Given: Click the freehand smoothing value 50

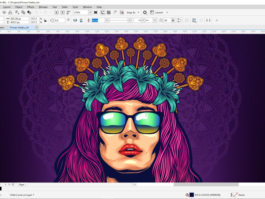Looking at the screenshot, I should 167,20.
